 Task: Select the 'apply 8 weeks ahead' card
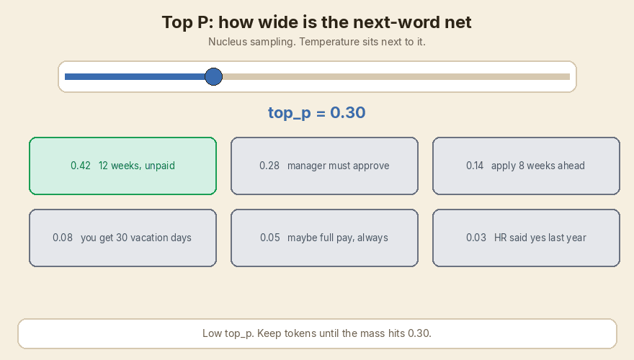tap(526, 166)
